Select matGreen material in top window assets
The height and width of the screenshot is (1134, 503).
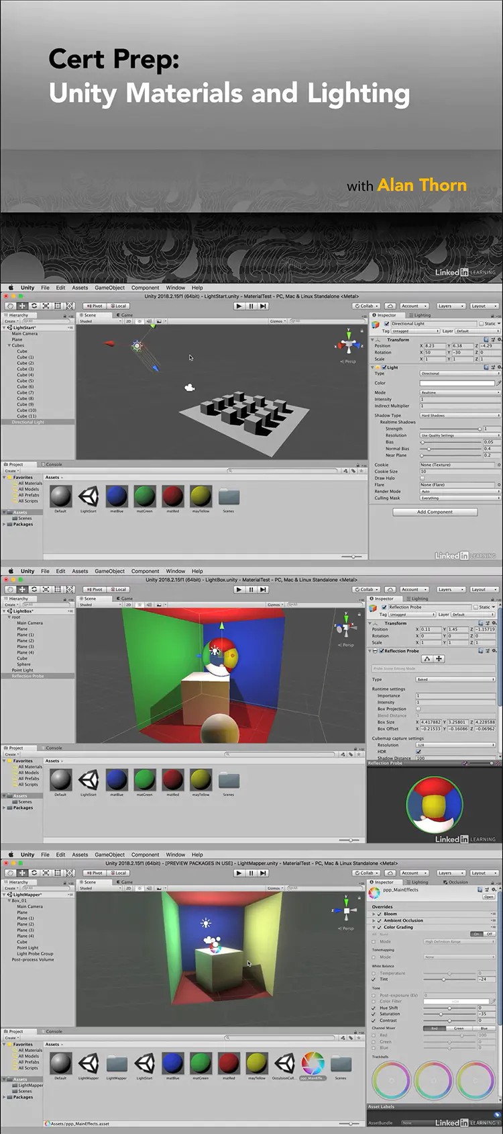click(145, 496)
